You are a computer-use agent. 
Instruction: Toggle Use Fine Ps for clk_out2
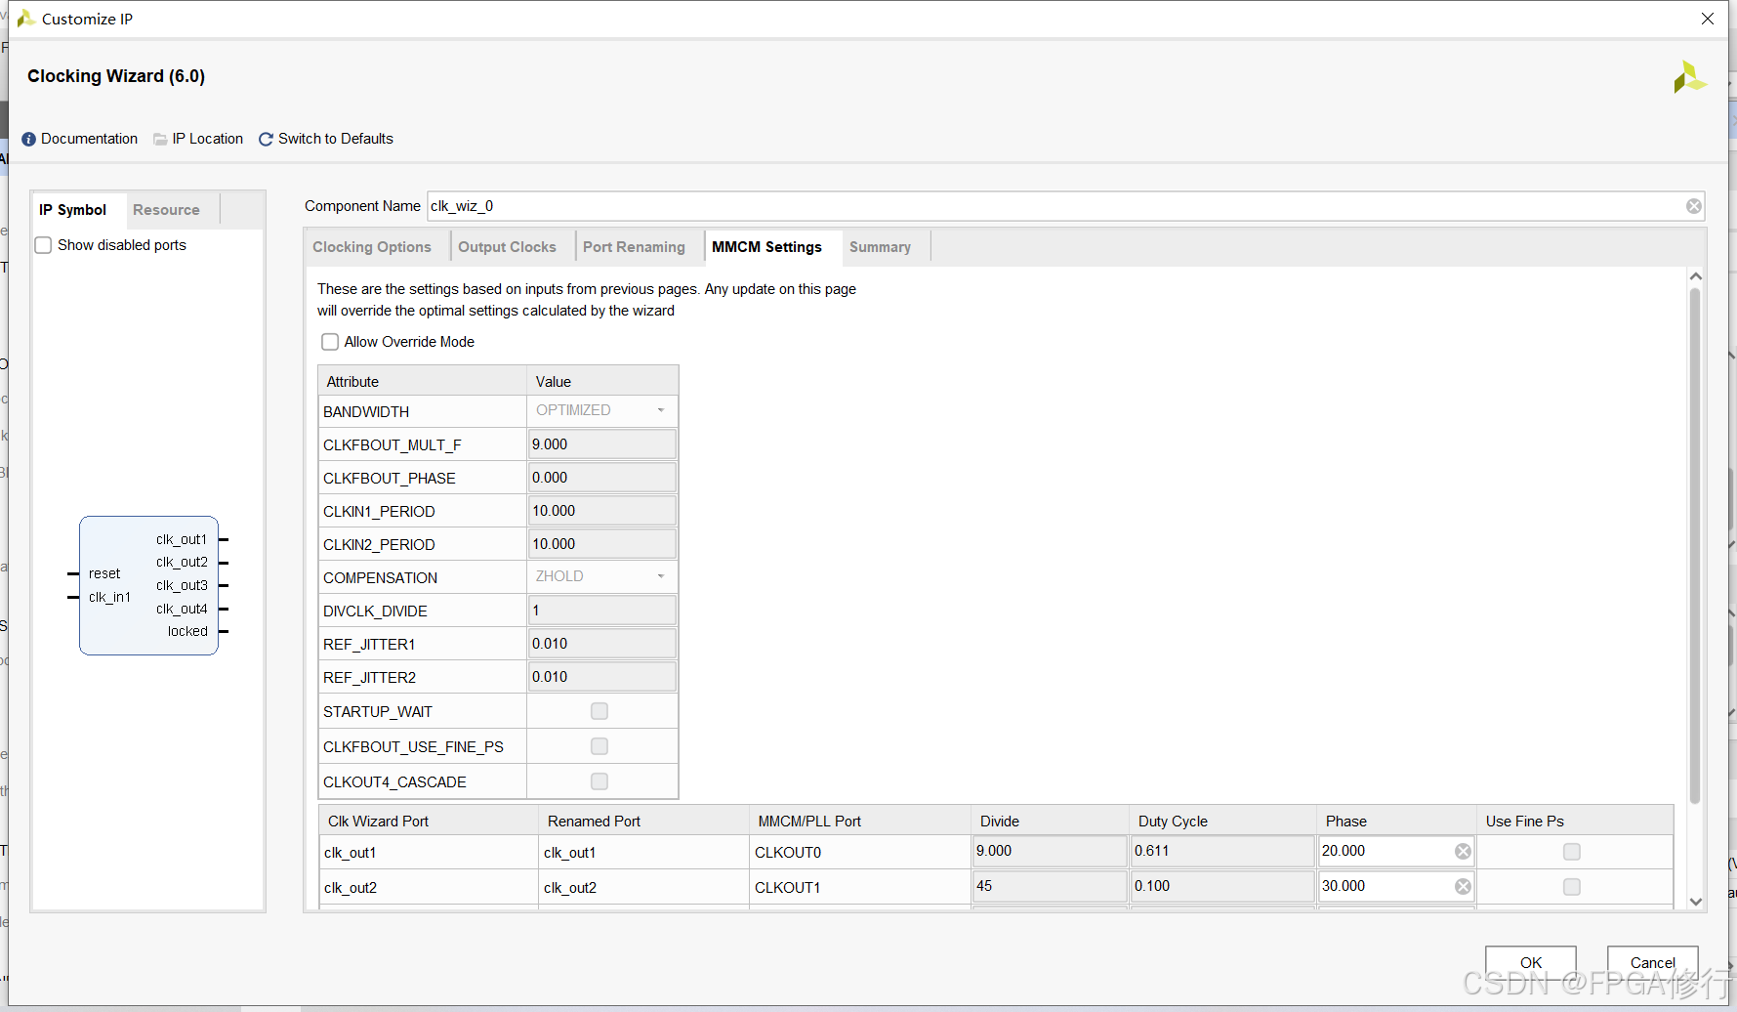tap(1572, 887)
